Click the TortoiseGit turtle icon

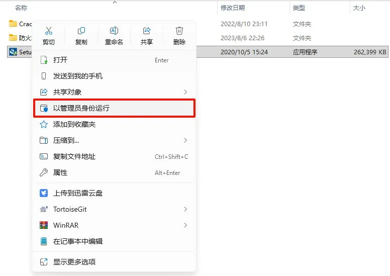(44, 209)
